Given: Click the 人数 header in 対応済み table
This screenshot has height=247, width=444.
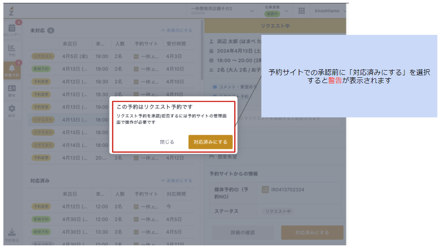Looking at the screenshot, I should point(120,194).
